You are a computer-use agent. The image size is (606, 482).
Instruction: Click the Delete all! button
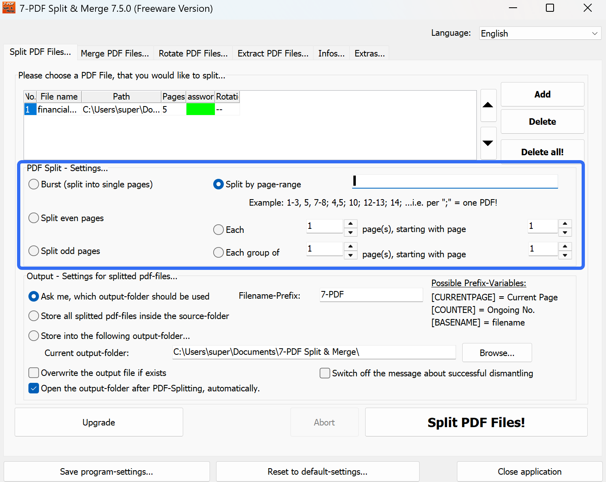(x=543, y=152)
